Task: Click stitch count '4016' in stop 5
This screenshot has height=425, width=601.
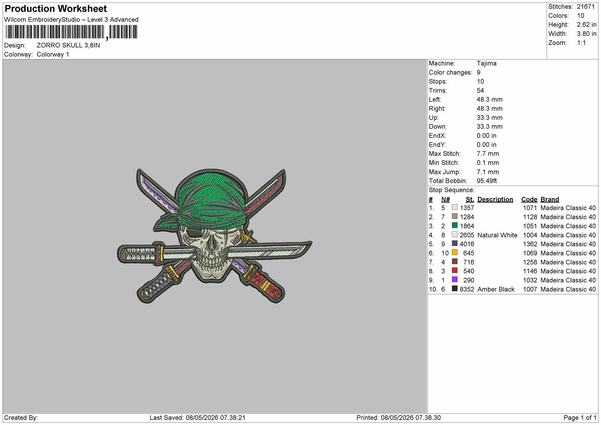Action: pyautogui.click(x=467, y=244)
